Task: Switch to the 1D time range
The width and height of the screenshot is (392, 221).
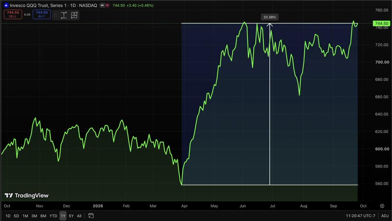Action: click(8, 216)
